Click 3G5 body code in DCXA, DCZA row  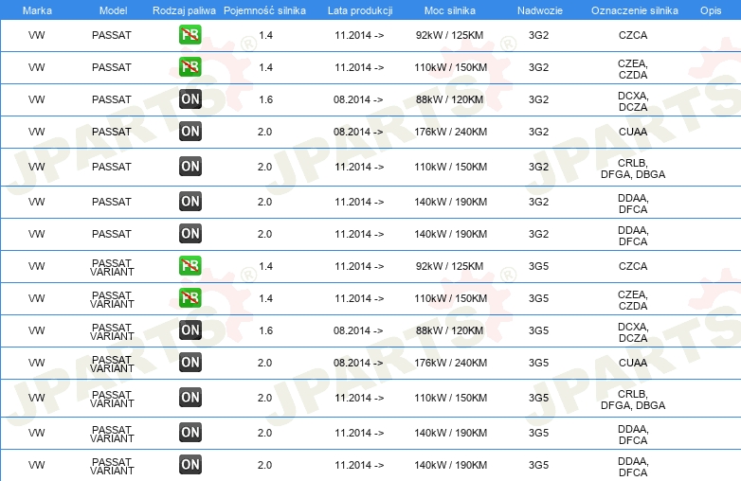click(539, 330)
